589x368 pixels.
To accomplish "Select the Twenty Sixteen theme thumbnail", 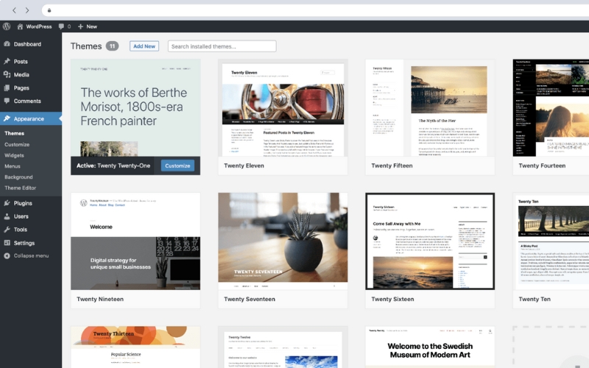I will (x=430, y=241).
